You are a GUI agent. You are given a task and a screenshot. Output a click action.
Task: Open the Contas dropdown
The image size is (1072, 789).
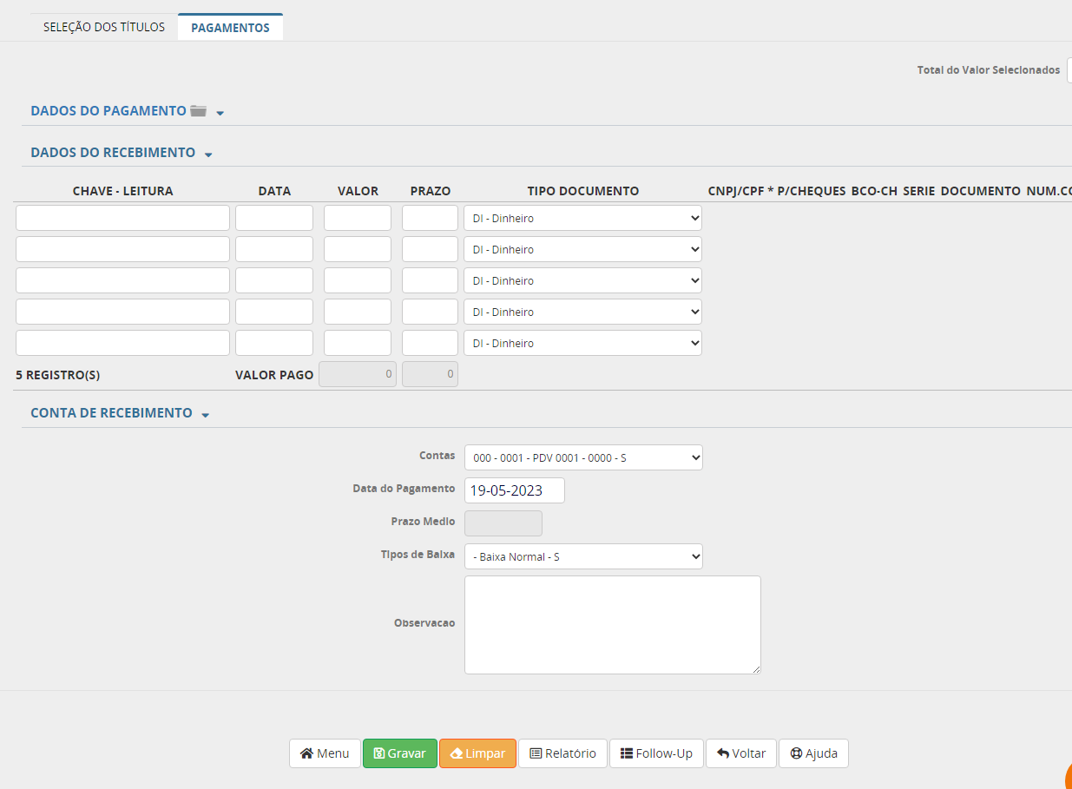(582, 457)
